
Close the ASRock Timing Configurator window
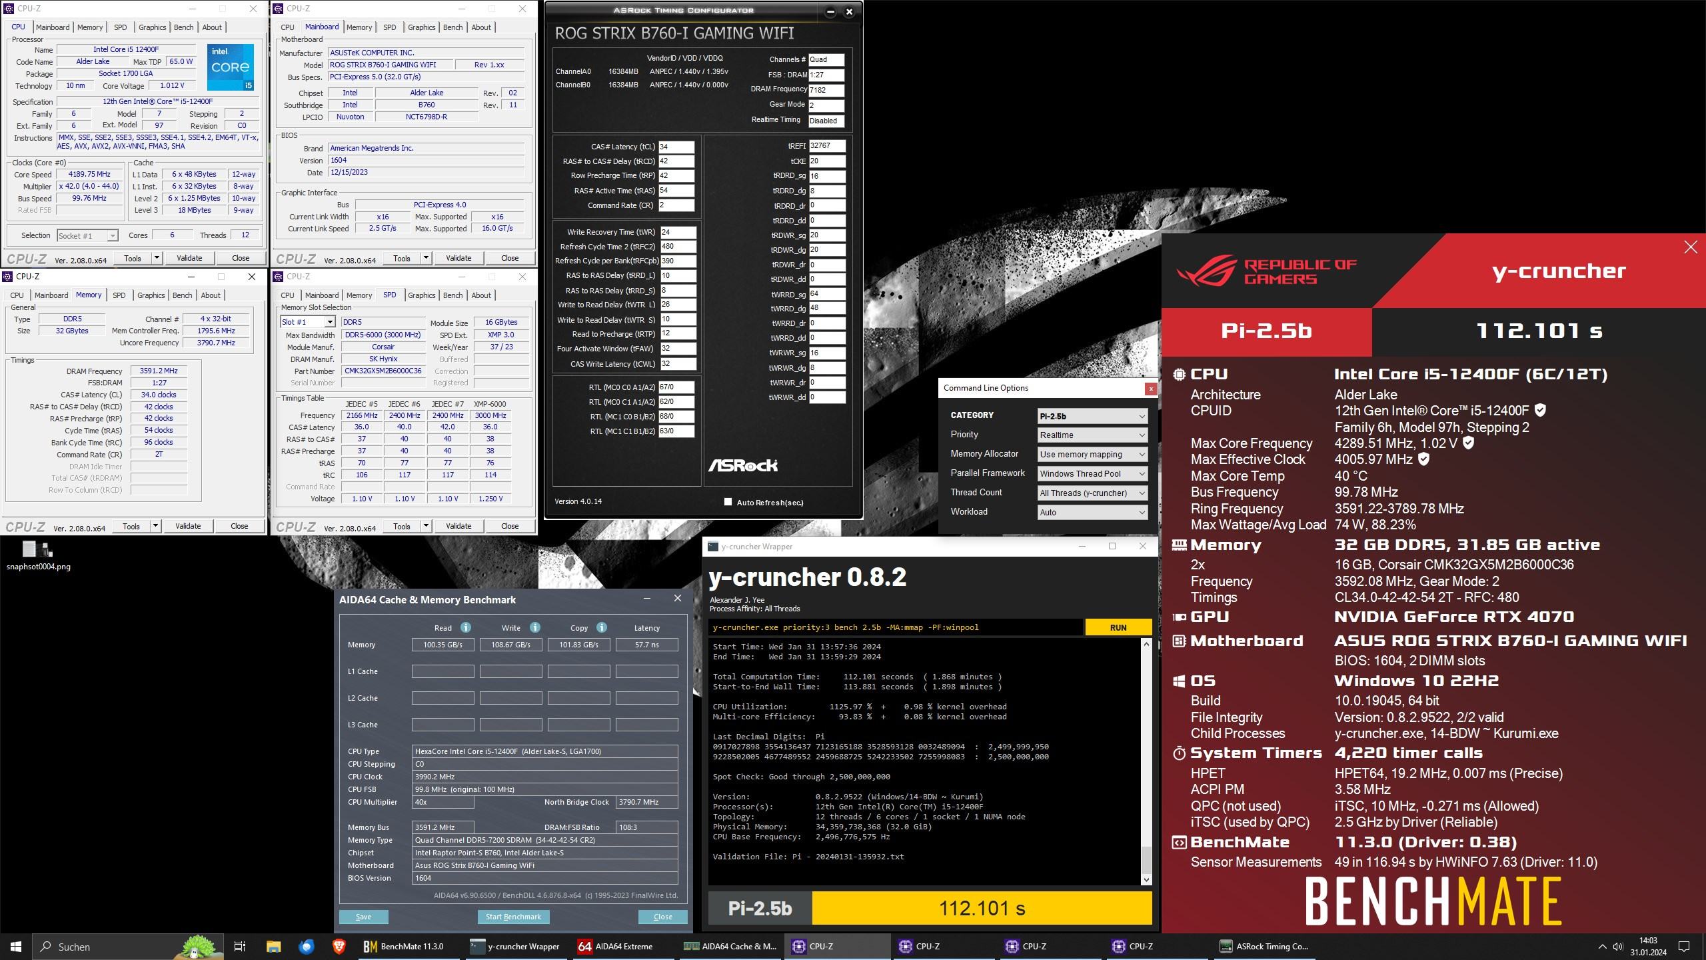849,11
